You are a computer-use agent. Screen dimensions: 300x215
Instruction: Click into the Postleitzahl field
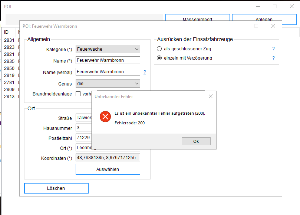83,138
